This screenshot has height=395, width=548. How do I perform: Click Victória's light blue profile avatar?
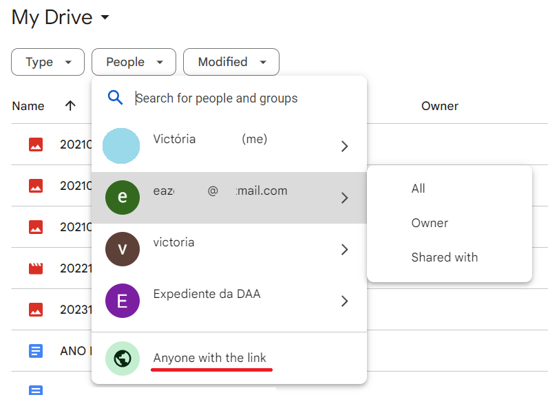click(123, 146)
